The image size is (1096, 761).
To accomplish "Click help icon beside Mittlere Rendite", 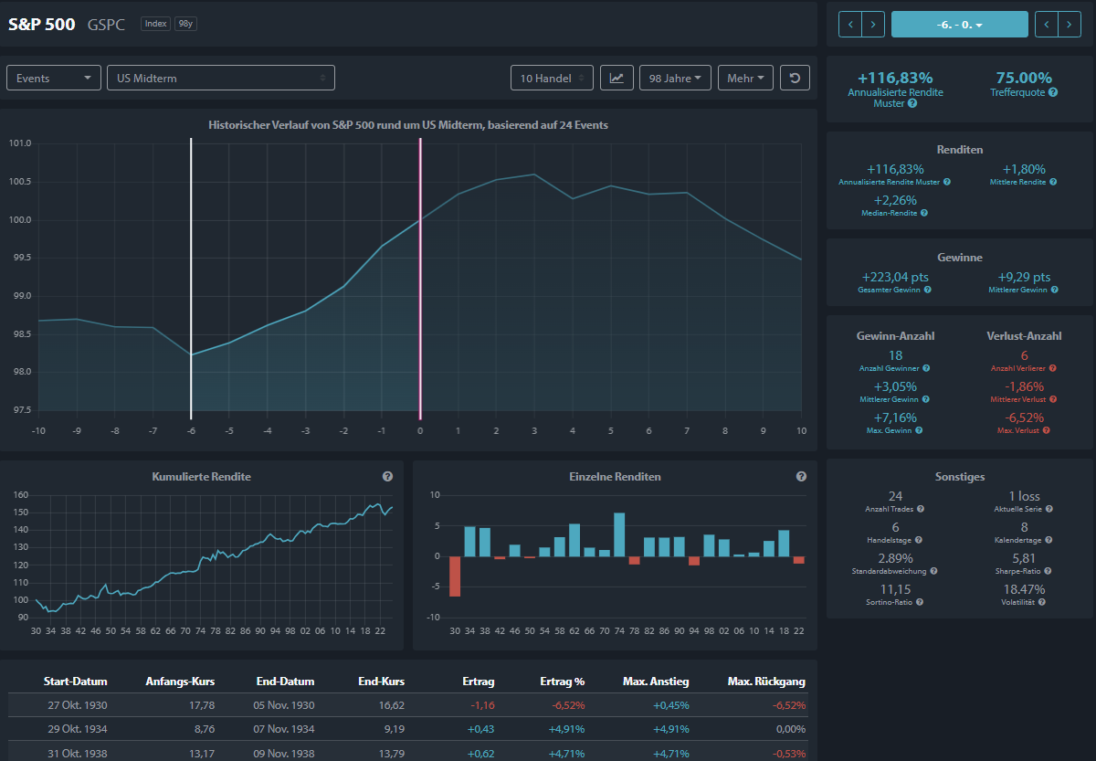I will point(1053,182).
